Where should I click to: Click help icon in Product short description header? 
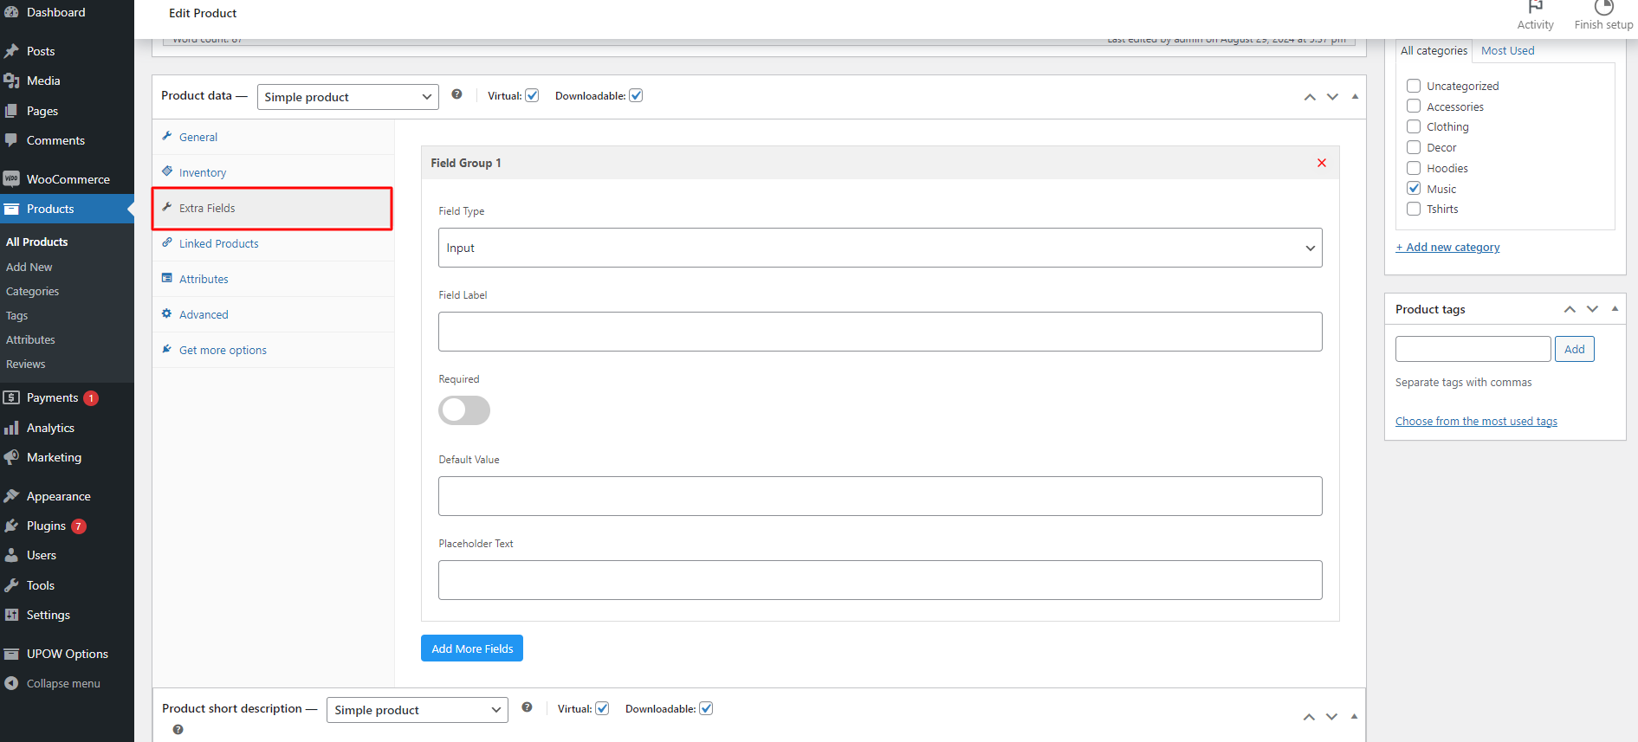527,707
